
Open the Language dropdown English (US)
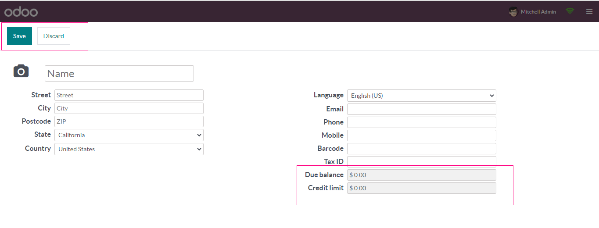point(421,96)
